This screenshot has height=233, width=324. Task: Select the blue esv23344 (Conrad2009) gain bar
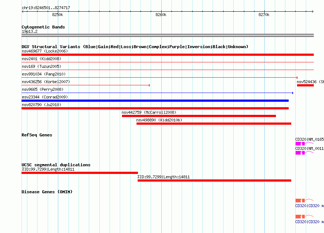[155, 101]
